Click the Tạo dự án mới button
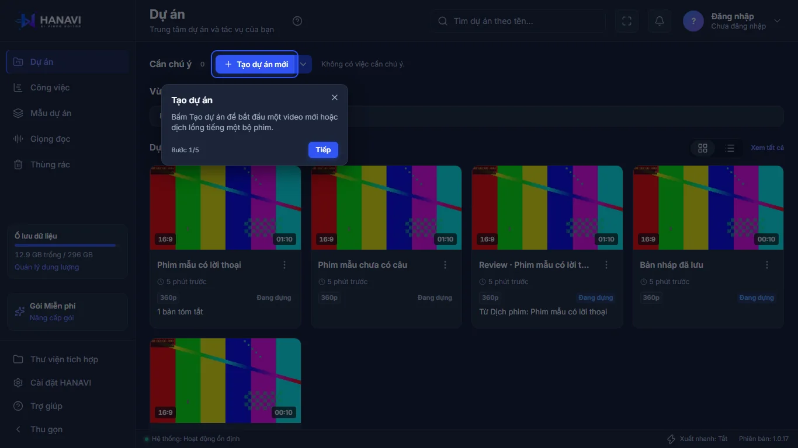Screen dimensions: 798x448 (x=256, y=64)
